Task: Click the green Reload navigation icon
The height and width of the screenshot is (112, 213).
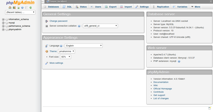Action: click(x=31, y=8)
